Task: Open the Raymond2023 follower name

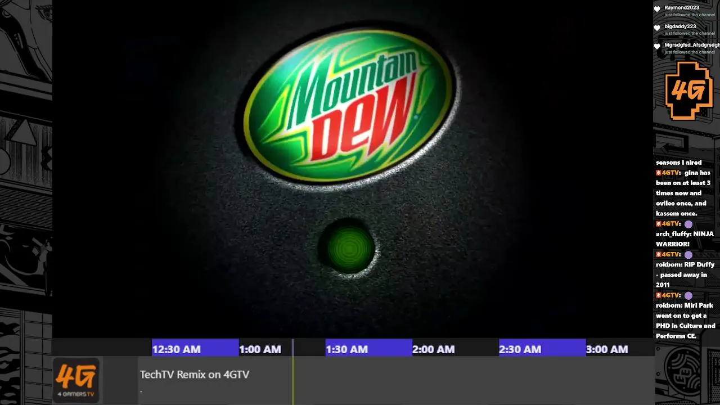Action: (682, 8)
